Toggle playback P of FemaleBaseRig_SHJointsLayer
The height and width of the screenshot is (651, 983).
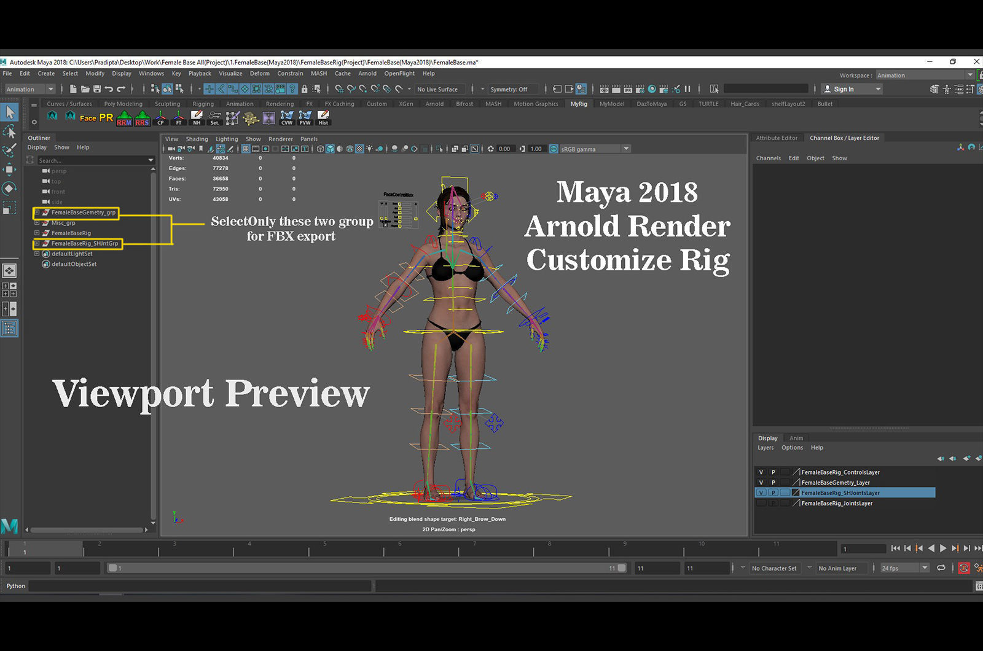coord(773,493)
